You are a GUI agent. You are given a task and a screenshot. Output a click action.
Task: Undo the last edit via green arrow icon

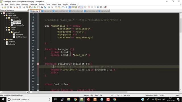[x=34, y=7]
